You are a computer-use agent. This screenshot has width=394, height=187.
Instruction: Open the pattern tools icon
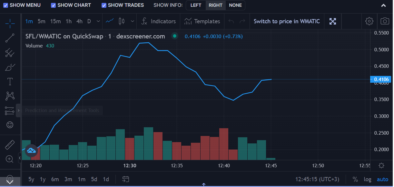pos(10,96)
